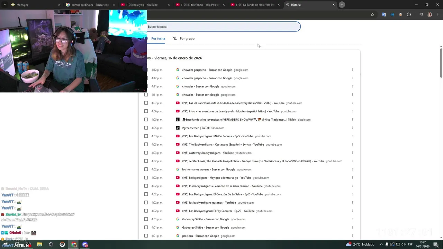443x249 pixels.
Task: Check the box for Las 20 Caricaturas entry
Action: [146, 103]
